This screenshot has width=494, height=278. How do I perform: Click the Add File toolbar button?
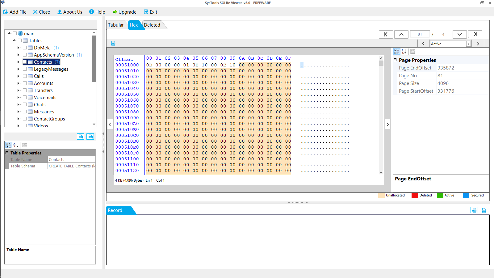coord(15,12)
